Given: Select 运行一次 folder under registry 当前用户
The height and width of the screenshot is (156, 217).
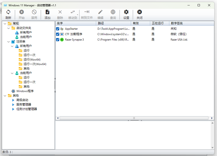Looking at the screenshot, I should click(x=29, y=82).
